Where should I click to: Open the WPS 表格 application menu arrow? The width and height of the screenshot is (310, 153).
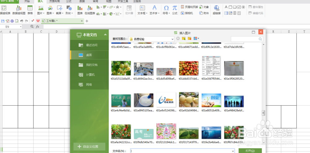18,1
